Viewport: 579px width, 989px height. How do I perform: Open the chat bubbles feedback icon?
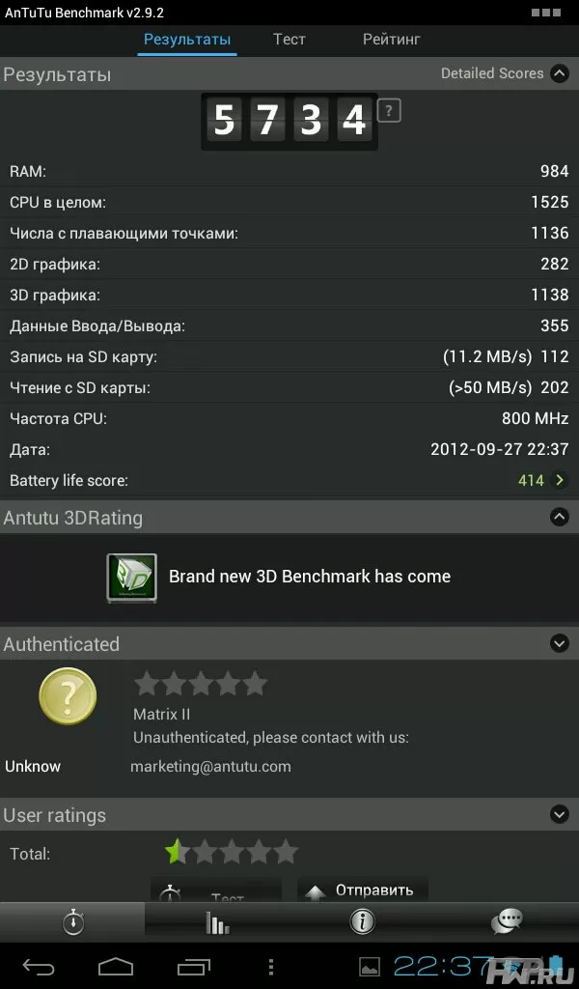507,921
